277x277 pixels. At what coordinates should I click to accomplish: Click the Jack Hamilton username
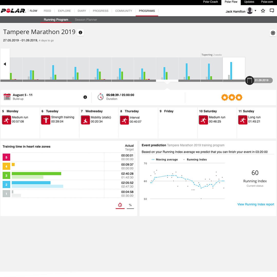(x=235, y=12)
